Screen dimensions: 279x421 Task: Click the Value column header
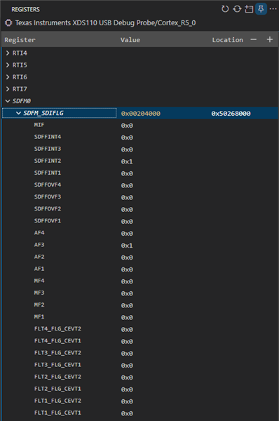(x=130, y=40)
